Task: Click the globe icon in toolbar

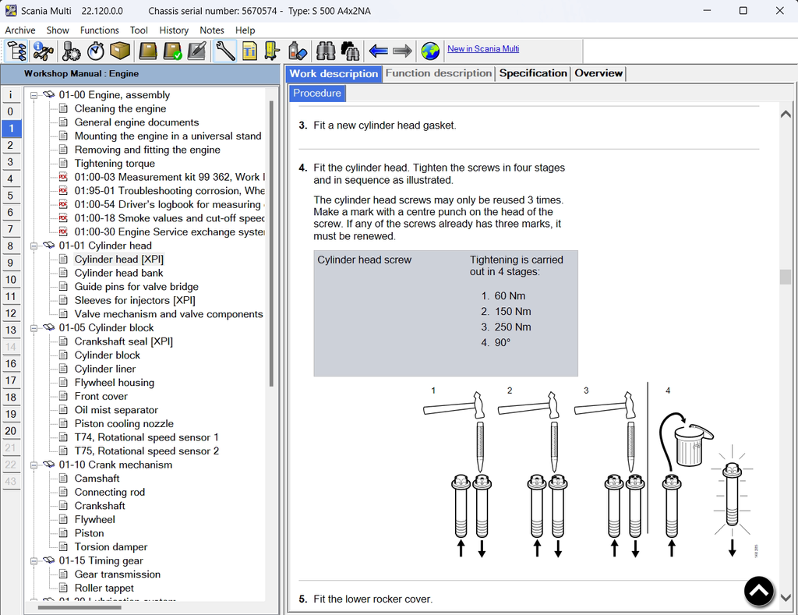Action: (430, 51)
